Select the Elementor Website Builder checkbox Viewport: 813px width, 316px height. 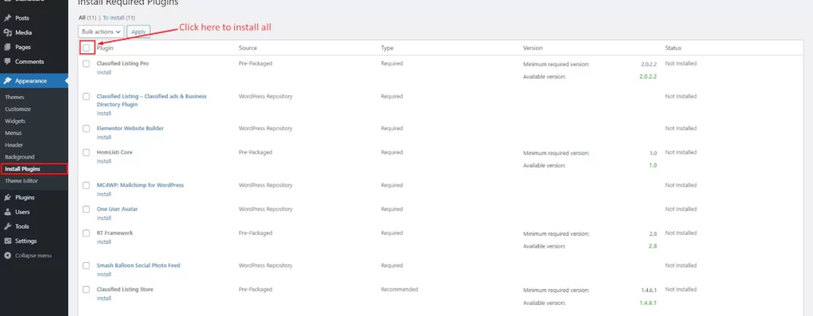point(87,129)
